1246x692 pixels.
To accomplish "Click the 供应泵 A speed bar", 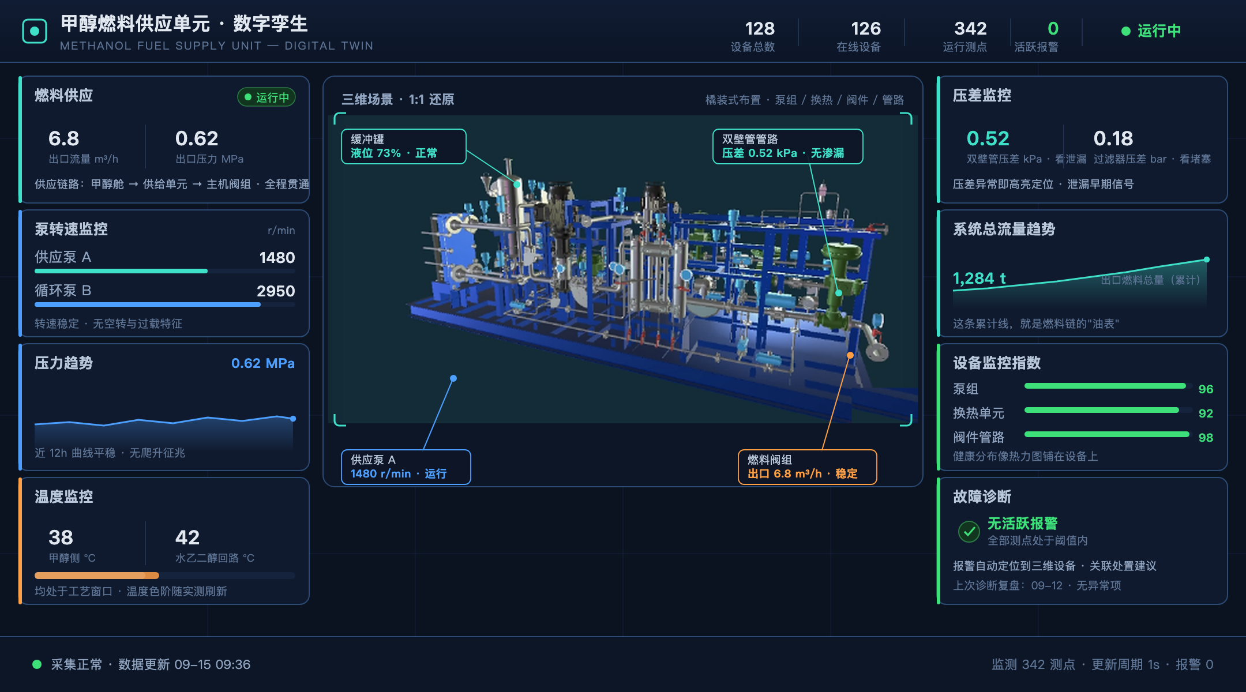I will click(x=165, y=271).
